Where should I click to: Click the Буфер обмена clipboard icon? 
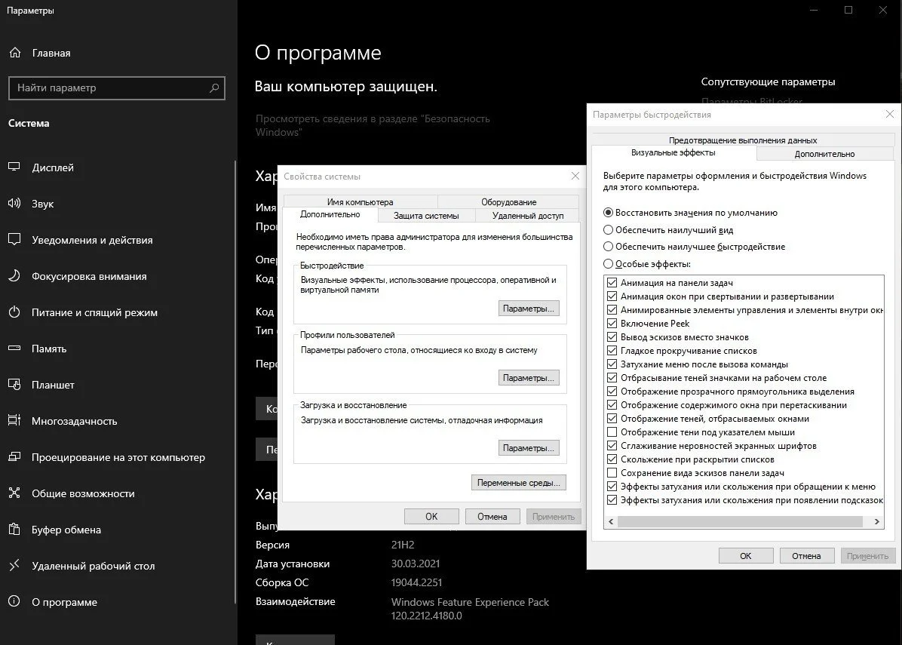(14, 530)
